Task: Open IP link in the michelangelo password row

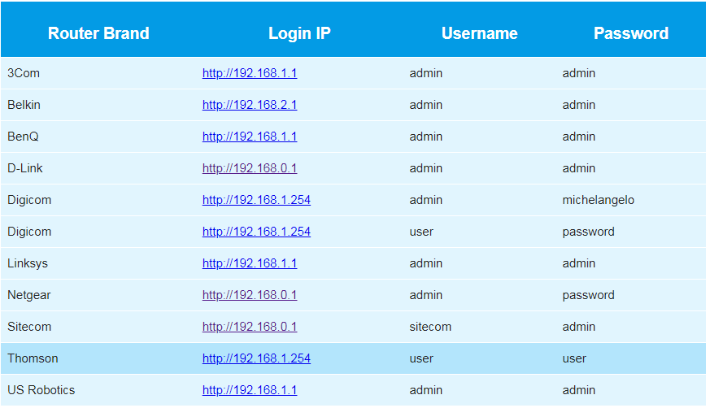Action: tap(256, 200)
